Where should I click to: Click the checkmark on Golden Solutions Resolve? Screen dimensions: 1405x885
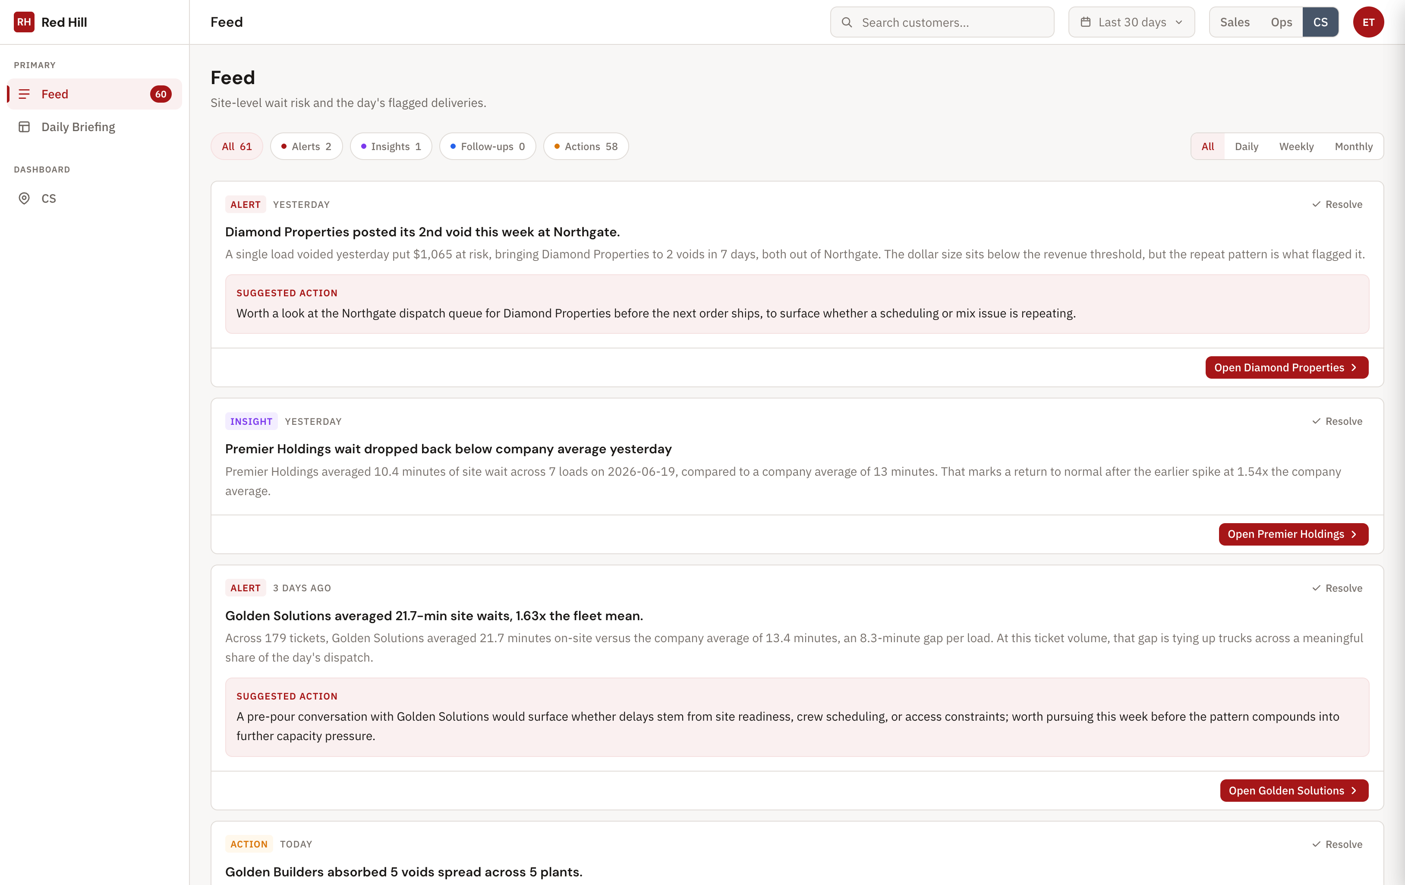coord(1316,588)
